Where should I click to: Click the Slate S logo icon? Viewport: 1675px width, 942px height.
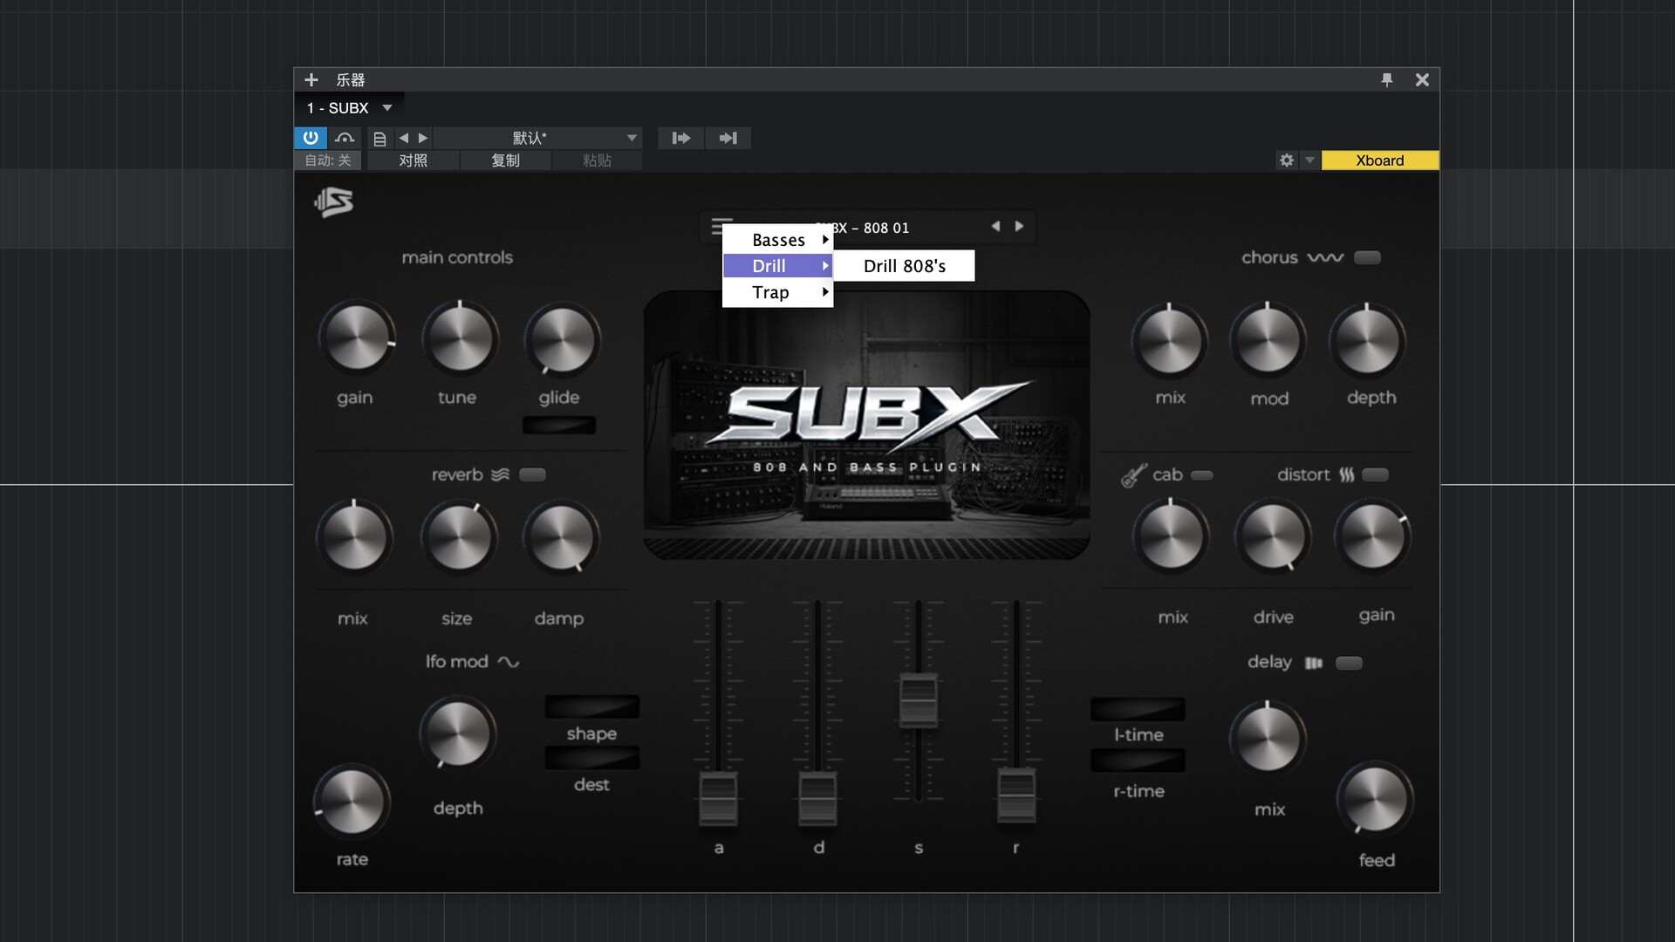click(x=334, y=202)
